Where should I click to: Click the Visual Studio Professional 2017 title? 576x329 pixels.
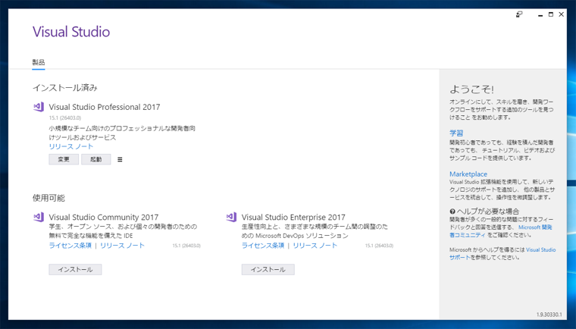[105, 107]
